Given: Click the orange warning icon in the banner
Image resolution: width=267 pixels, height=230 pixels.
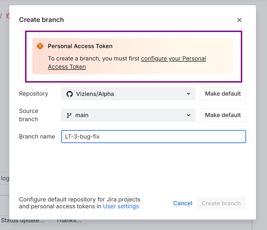Looking at the screenshot, I should pos(40,46).
